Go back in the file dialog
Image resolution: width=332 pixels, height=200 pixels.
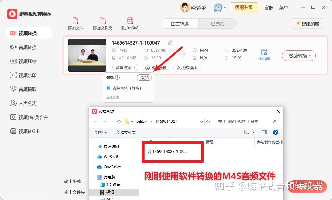pyautogui.click(x=95, y=122)
